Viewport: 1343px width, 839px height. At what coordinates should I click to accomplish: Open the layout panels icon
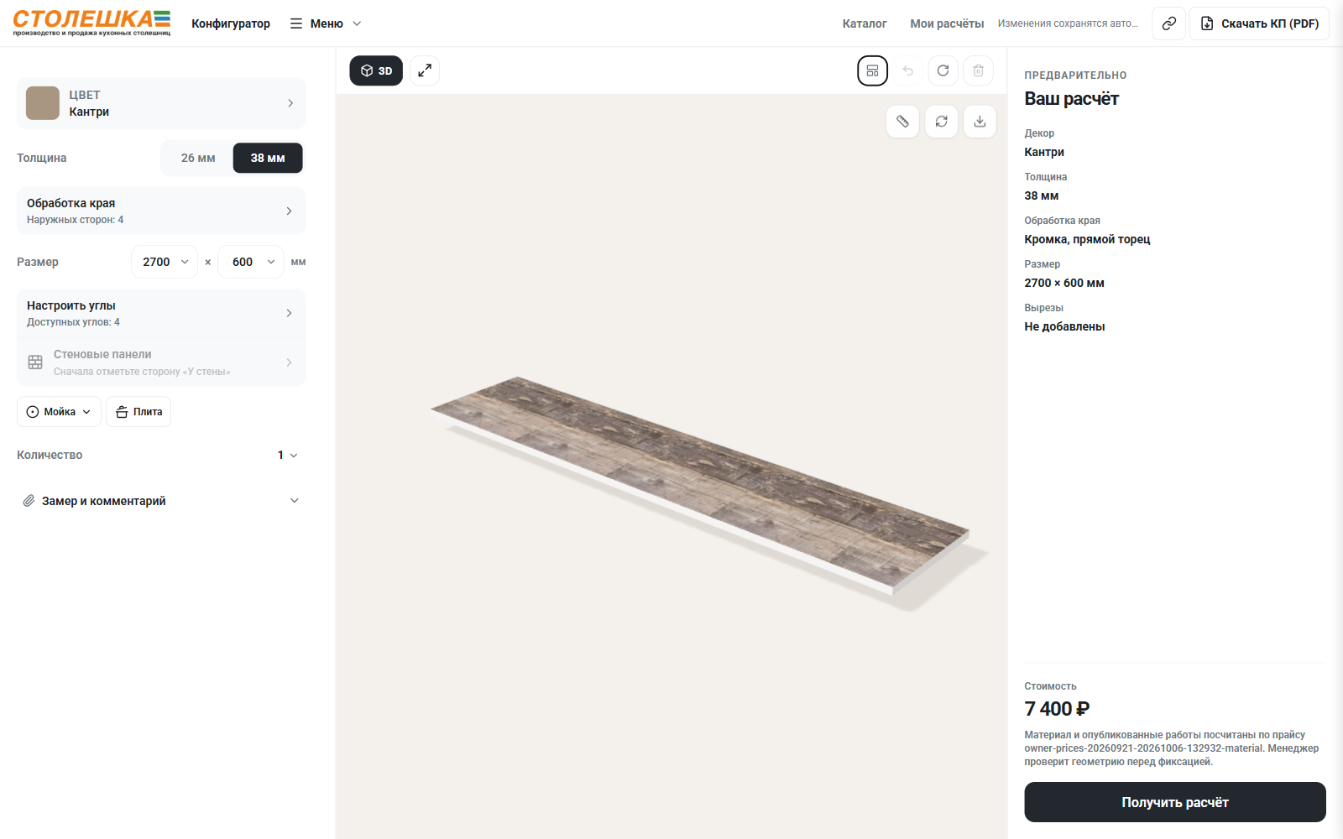pyautogui.click(x=872, y=70)
